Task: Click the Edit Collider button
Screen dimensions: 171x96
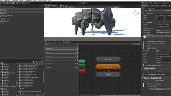Action: (x=157, y=50)
